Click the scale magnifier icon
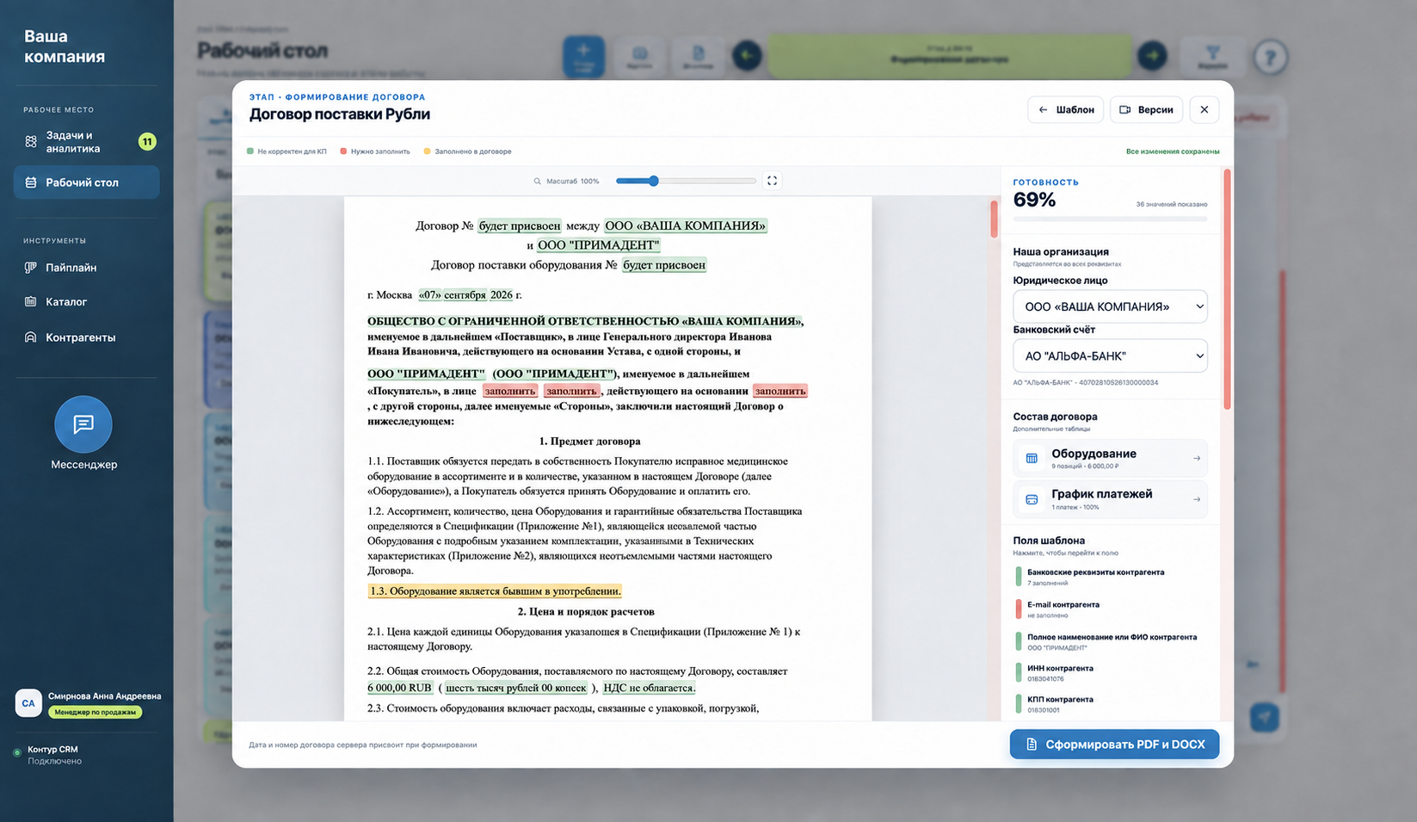1417x822 pixels. coord(538,182)
